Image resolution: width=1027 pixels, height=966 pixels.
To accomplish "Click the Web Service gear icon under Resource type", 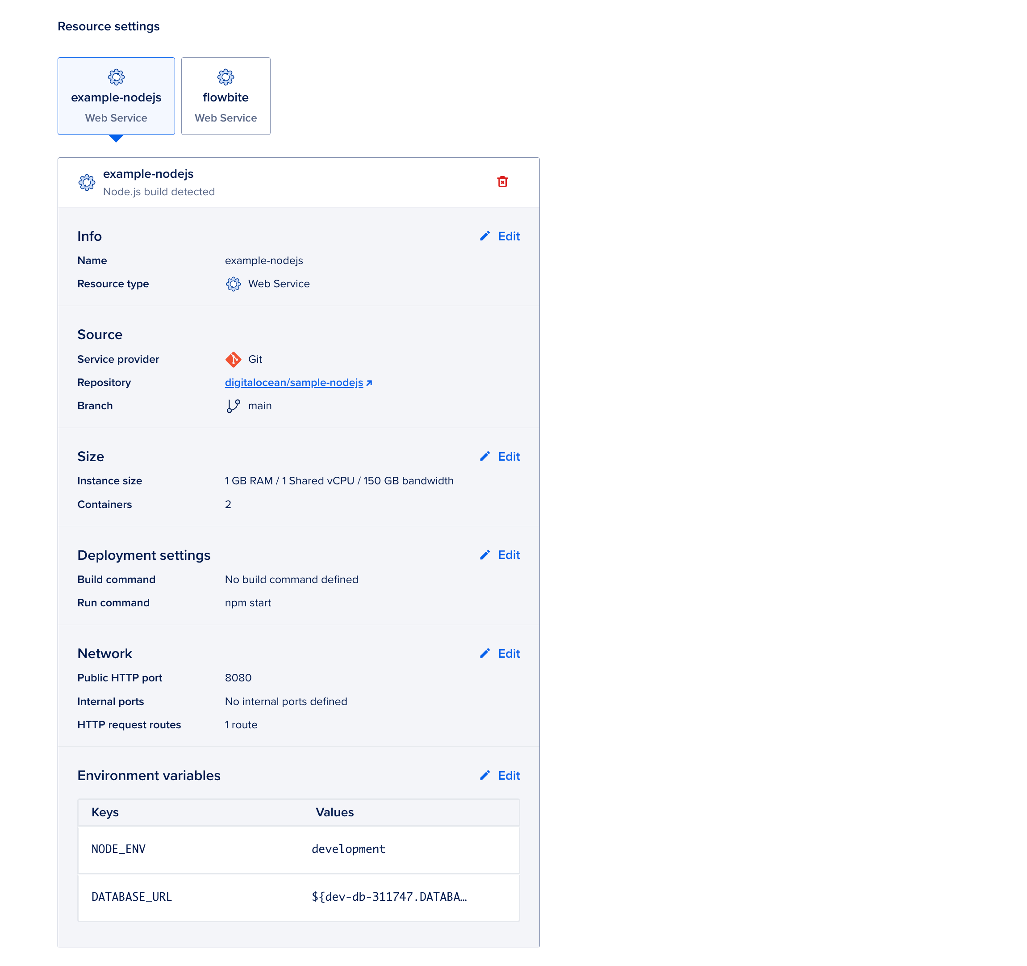I will (x=234, y=284).
